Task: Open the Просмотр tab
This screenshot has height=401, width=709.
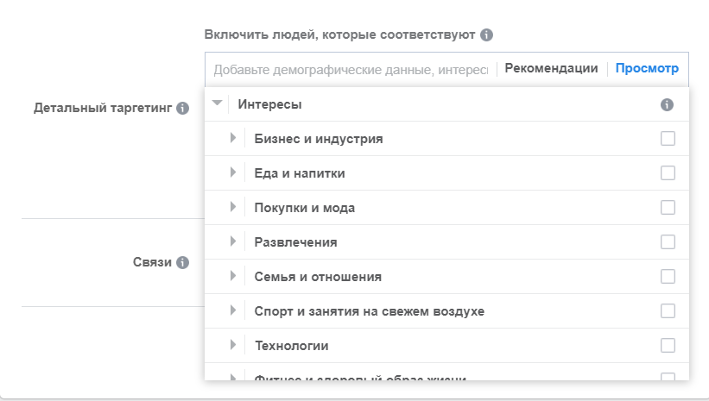Action: 647,69
